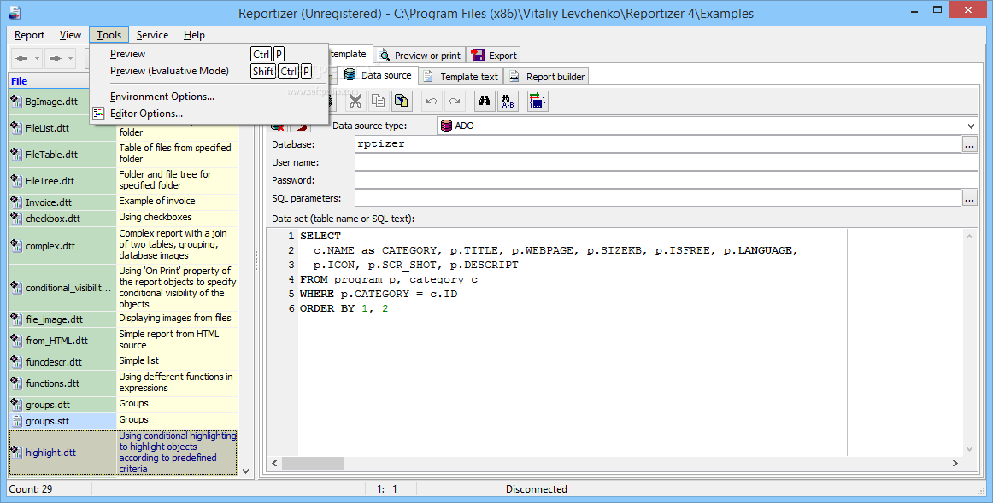This screenshot has height=503, width=993.
Task: Click into the Password field
Action: click(667, 180)
